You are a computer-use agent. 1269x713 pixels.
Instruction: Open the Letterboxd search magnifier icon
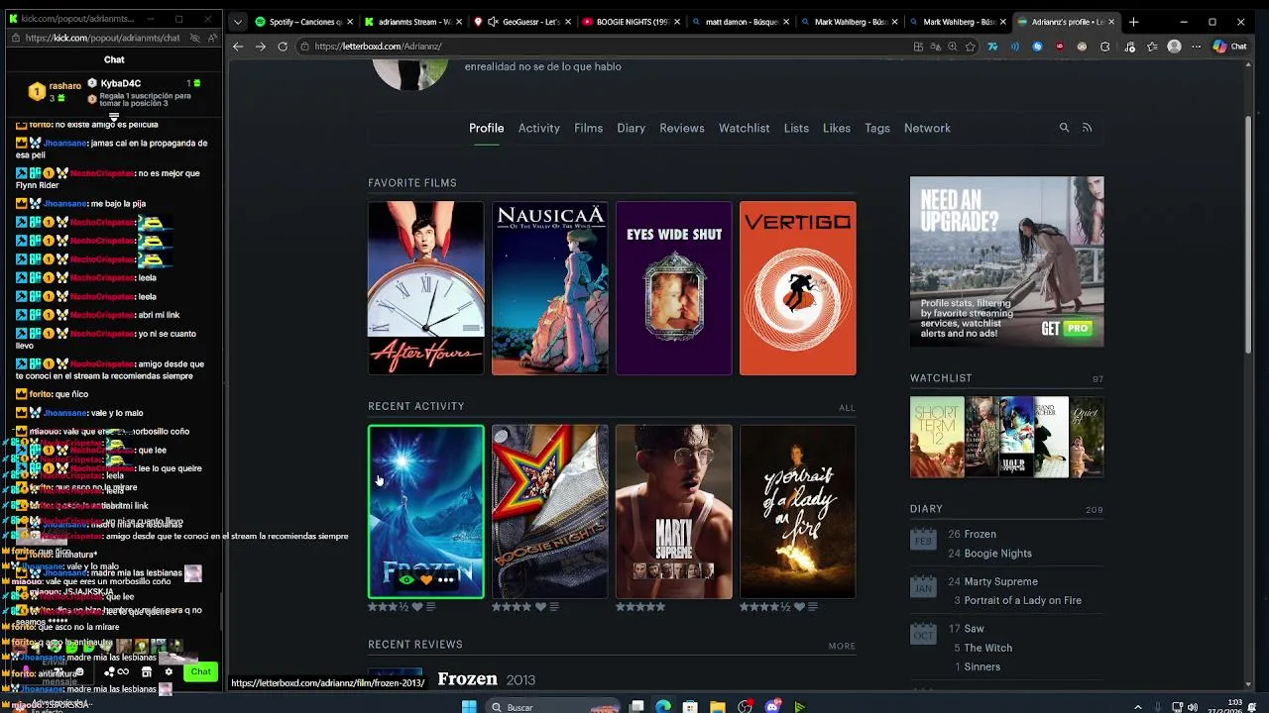pos(1064,128)
